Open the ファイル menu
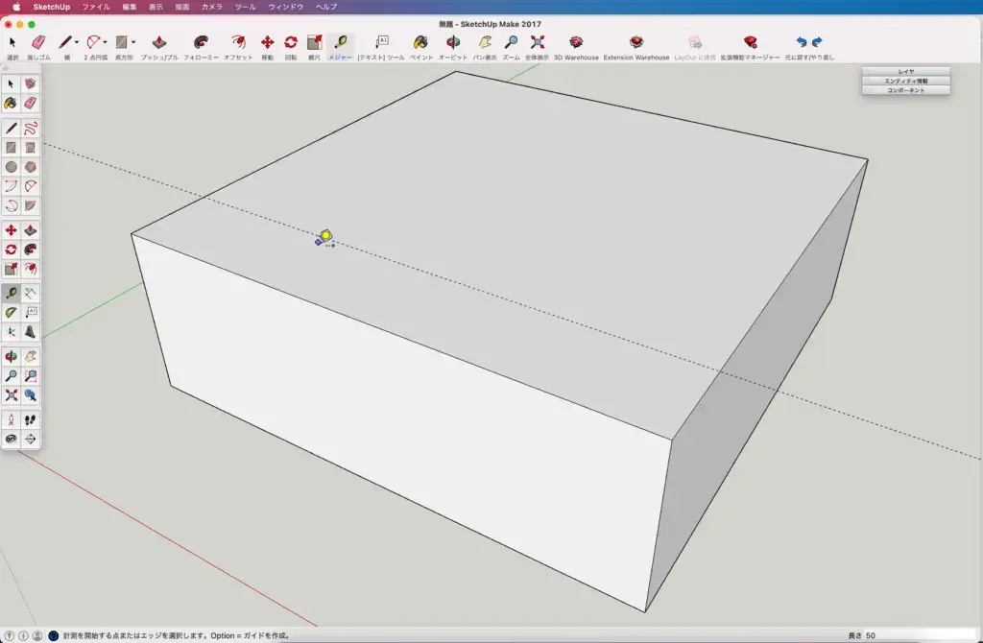The width and height of the screenshot is (983, 643). tap(96, 7)
